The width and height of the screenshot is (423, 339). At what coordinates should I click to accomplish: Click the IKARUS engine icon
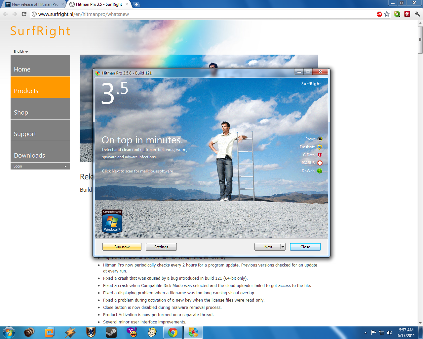point(320,163)
